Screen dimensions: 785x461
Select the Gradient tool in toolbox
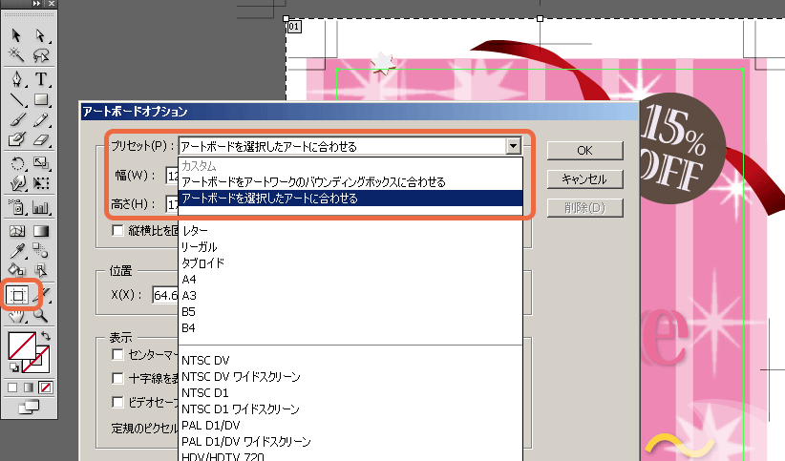pyautogui.click(x=40, y=231)
